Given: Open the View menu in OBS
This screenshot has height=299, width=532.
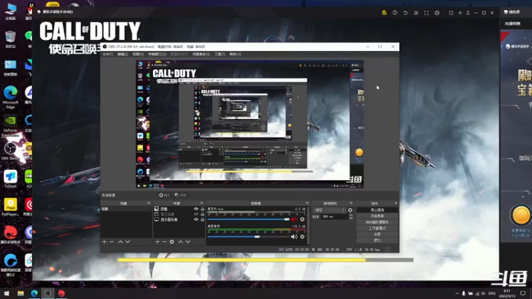Looking at the screenshot, I should pos(138,54).
